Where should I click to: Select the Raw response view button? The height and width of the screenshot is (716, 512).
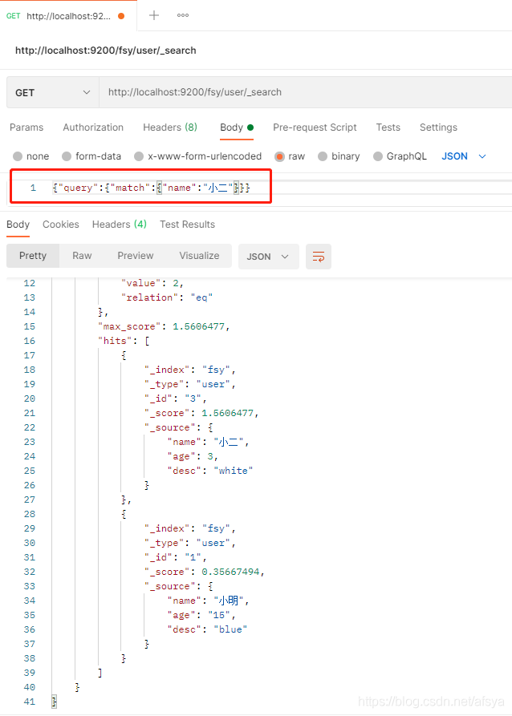[83, 256]
